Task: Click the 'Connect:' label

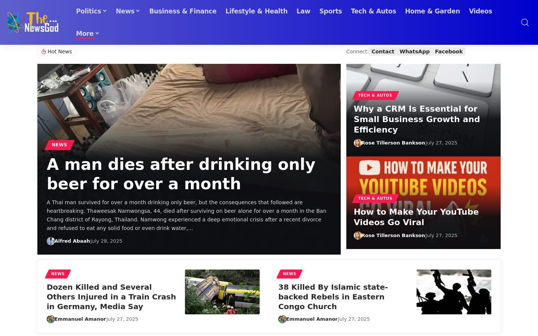Action: click(358, 52)
